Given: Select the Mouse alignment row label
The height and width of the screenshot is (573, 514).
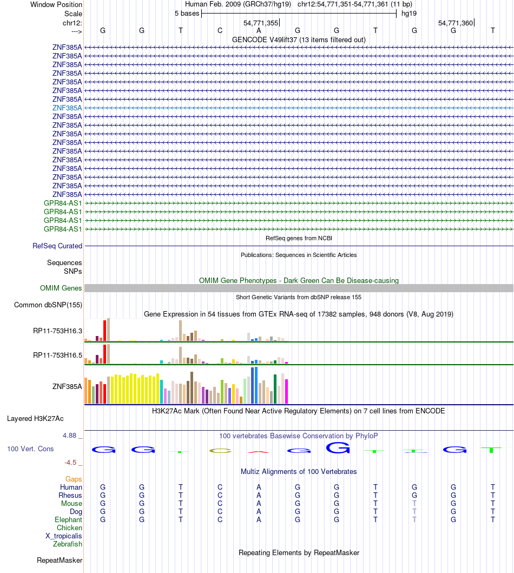Looking at the screenshot, I should pyautogui.click(x=71, y=504).
